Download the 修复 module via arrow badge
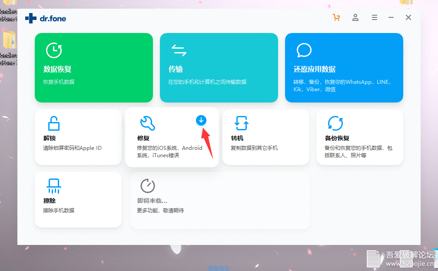The width and height of the screenshot is (438, 271). [201, 120]
